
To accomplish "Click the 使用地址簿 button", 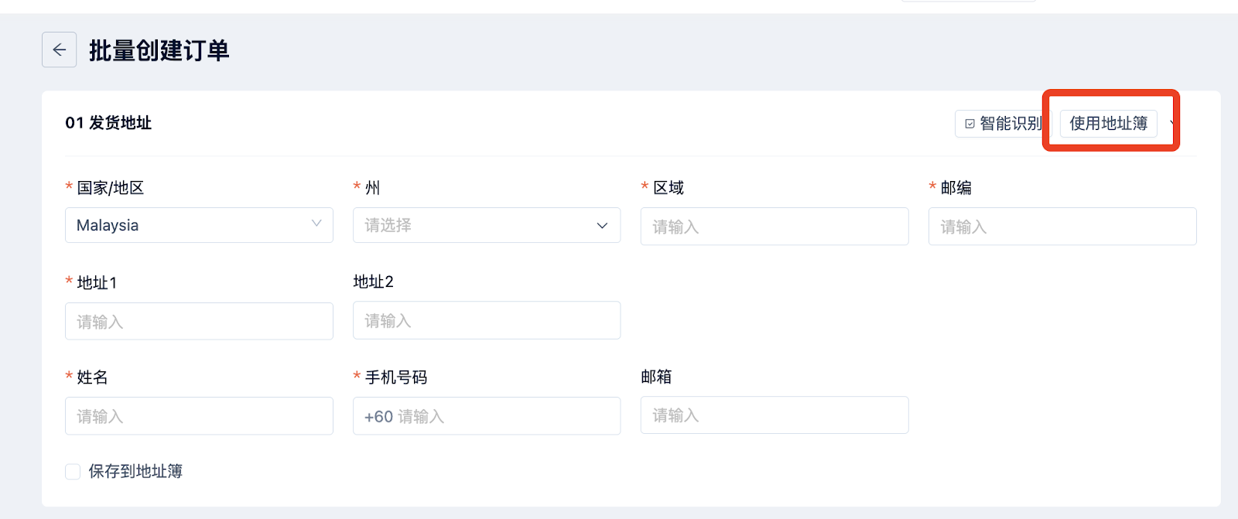I will (1108, 124).
